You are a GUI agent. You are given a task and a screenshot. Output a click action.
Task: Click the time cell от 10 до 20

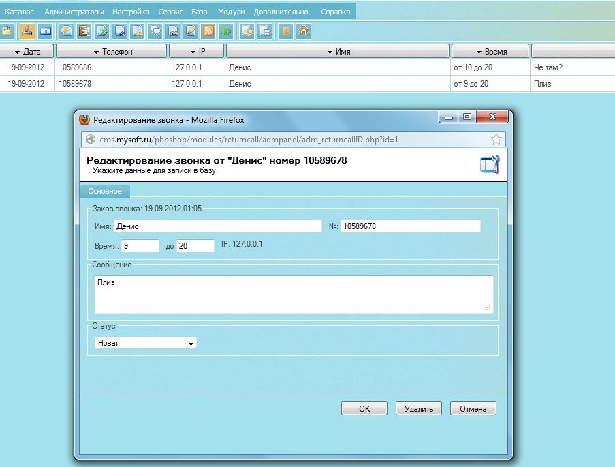click(x=473, y=67)
